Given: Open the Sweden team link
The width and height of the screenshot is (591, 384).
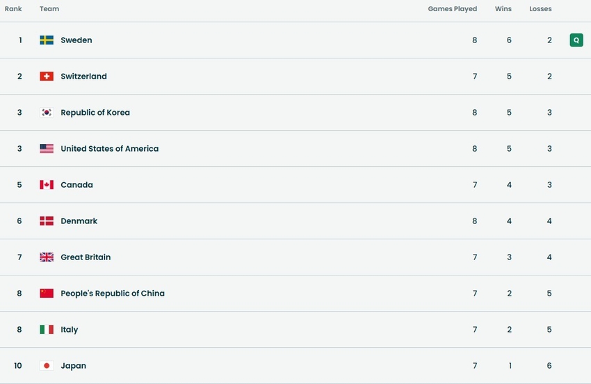Looking at the screenshot, I should [x=76, y=40].
